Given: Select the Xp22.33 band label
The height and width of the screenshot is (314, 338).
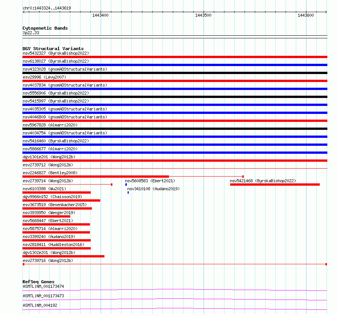Looking at the screenshot, I should tap(31, 33).
